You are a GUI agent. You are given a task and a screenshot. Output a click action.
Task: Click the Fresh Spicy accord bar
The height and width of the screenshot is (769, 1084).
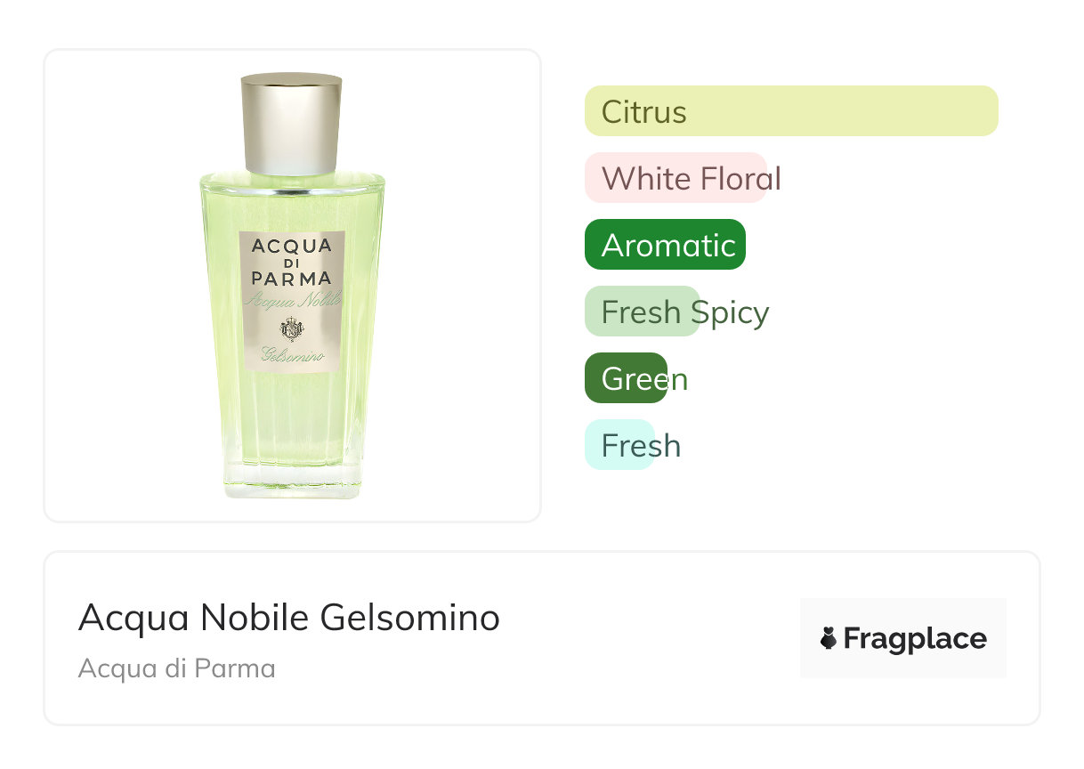643,312
